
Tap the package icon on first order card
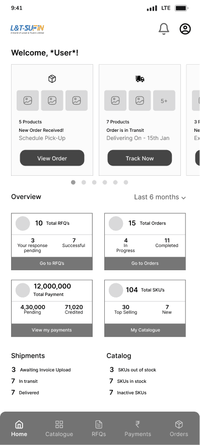[x=52, y=79]
